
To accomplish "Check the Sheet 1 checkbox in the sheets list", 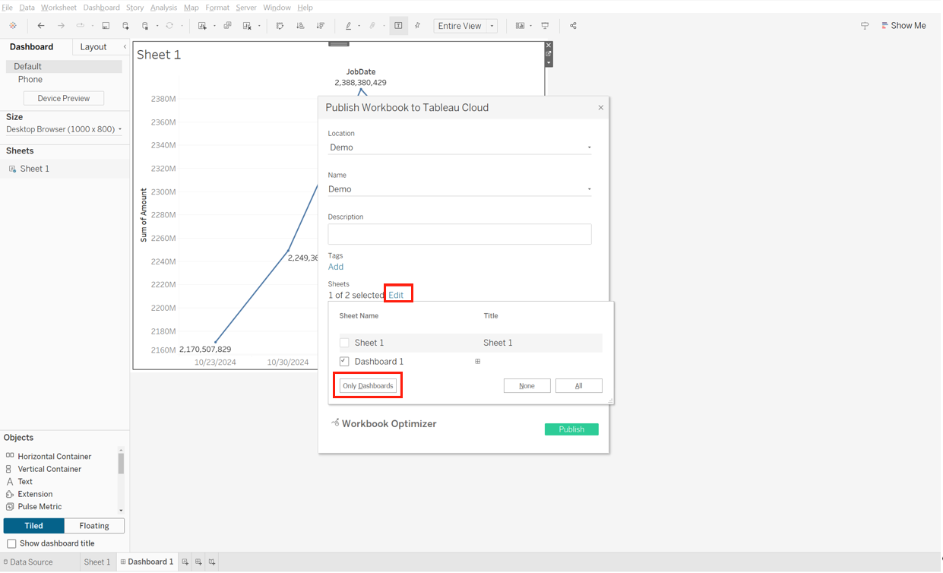I will tap(344, 343).
